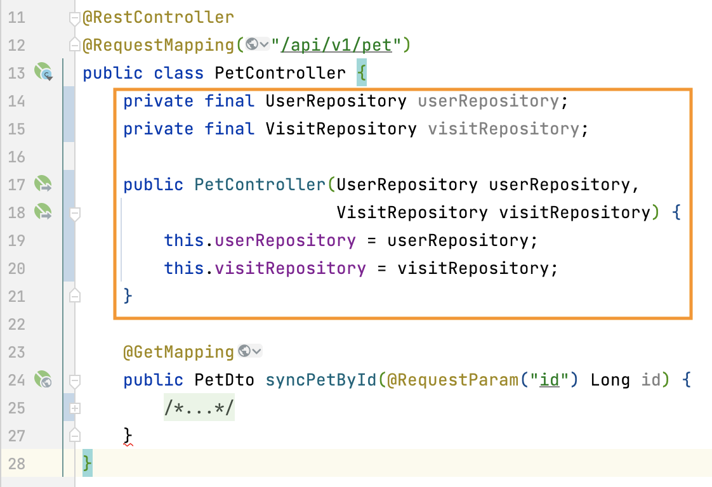Click the autowired dependency icon on line 17
This screenshot has height=487, width=712.
click(42, 184)
